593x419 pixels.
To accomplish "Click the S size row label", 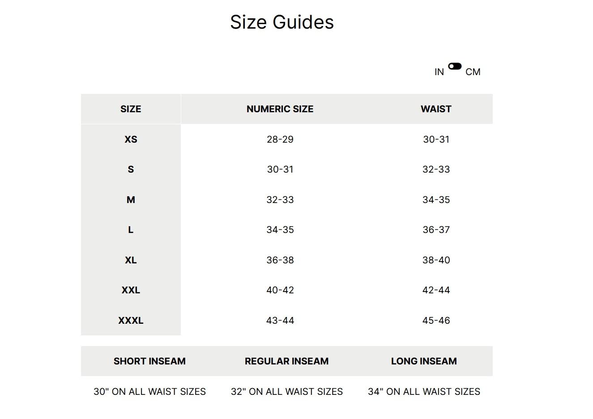I will (x=131, y=169).
